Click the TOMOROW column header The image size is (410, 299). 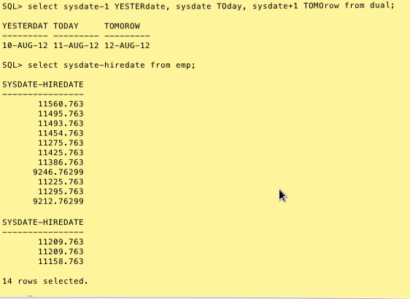pos(122,25)
